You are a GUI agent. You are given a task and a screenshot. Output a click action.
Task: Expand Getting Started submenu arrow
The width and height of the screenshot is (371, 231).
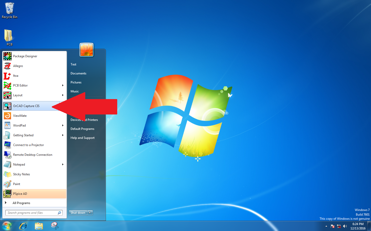[x=63, y=135]
